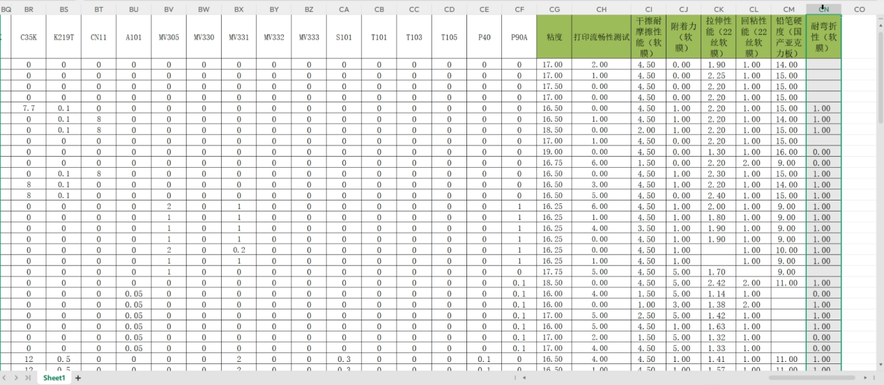Click the P90A header cell

click(x=519, y=37)
